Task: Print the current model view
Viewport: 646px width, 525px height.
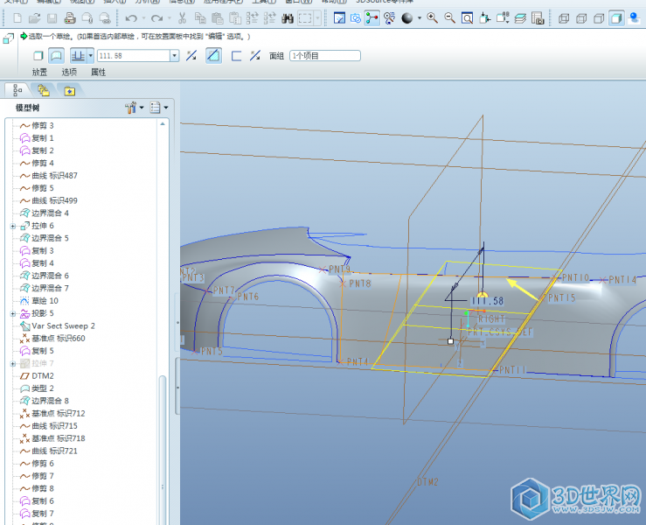Action: [70, 18]
